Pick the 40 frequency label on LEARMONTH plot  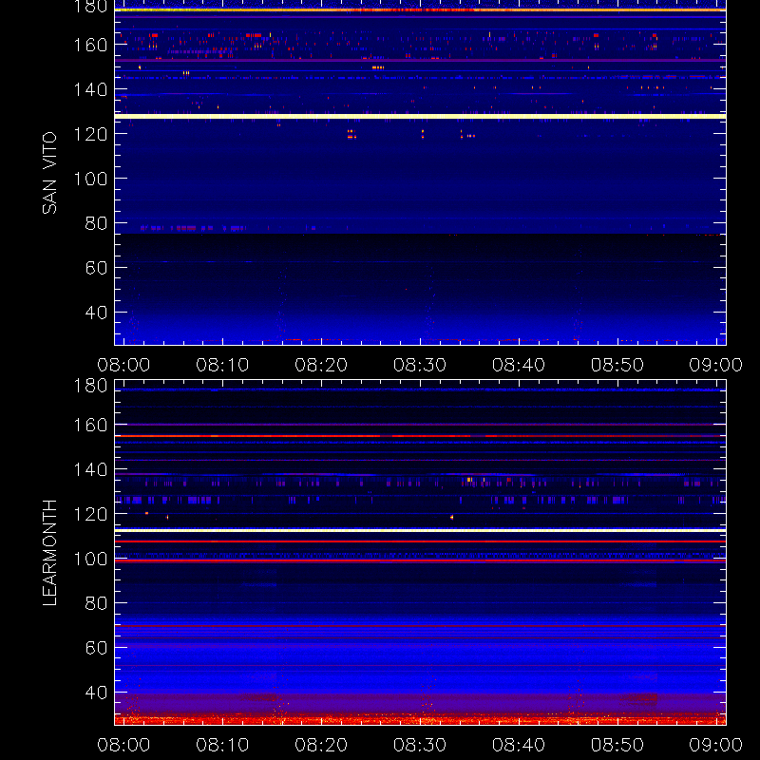pyautogui.click(x=96, y=693)
